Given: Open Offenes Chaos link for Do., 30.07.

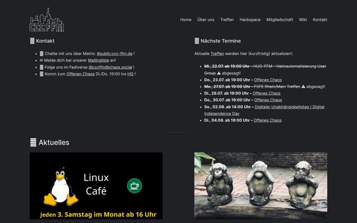Looking at the screenshot, I should coord(268,100).
